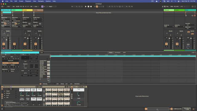Image resolution: width=197 pixels, height=111 pixels.
Task: Toggle 3 Audio track activator button
Action: pyautogui.click(x=25, y=44)
